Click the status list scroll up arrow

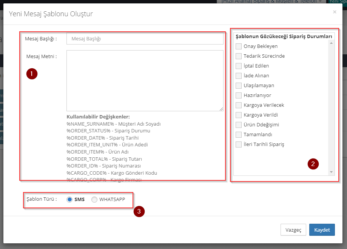pyautogui.click(x=332, y=43)
